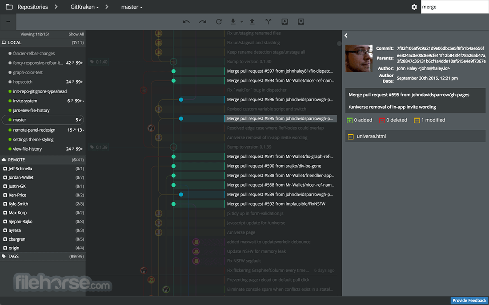Select the hopscotch branch

23,82
